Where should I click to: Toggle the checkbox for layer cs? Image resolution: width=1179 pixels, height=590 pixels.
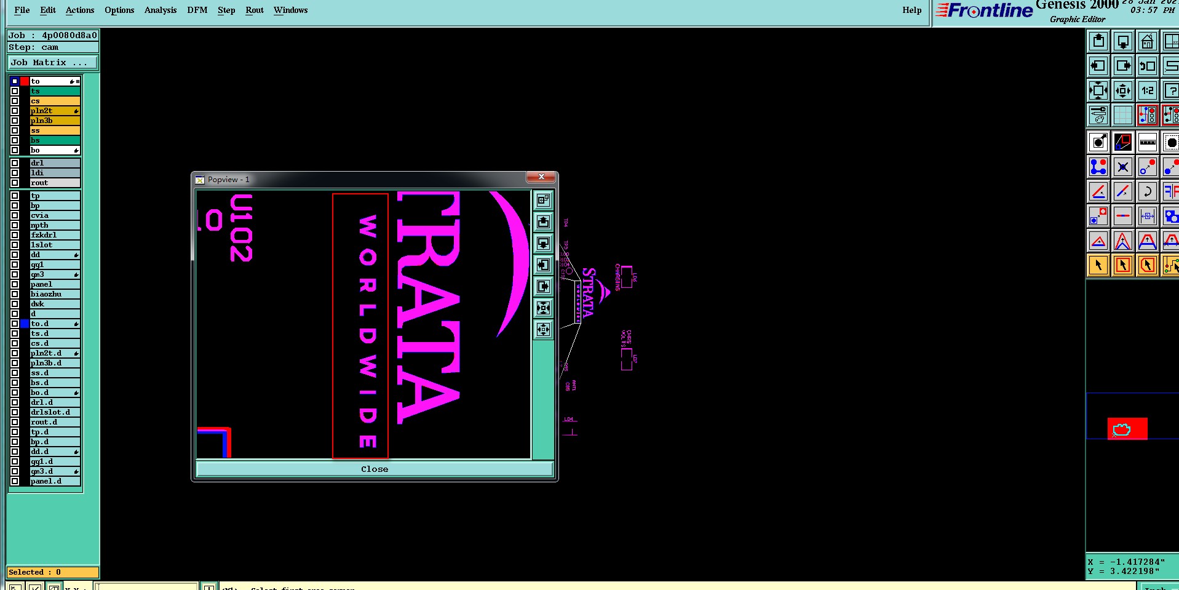(x=15, y=101)
